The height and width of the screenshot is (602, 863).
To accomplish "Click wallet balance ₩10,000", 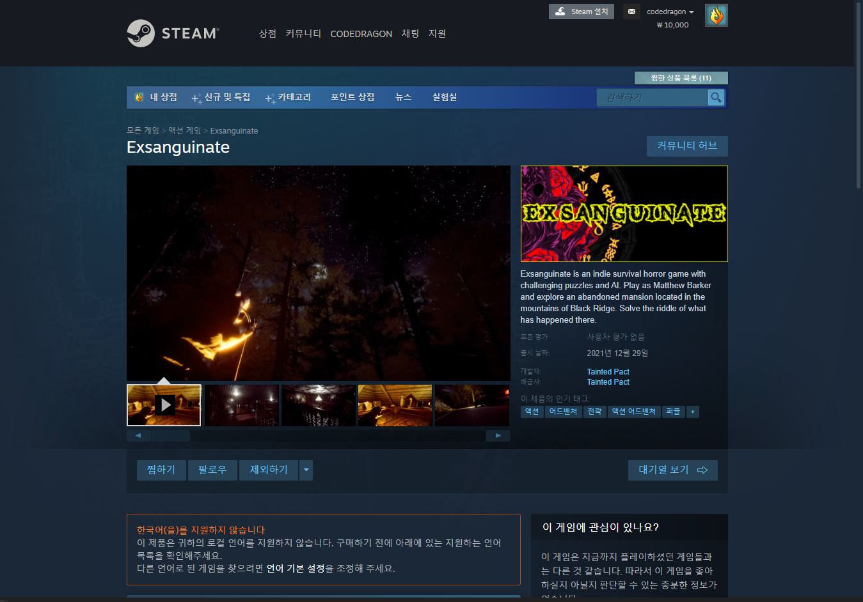I will point(672,25).
